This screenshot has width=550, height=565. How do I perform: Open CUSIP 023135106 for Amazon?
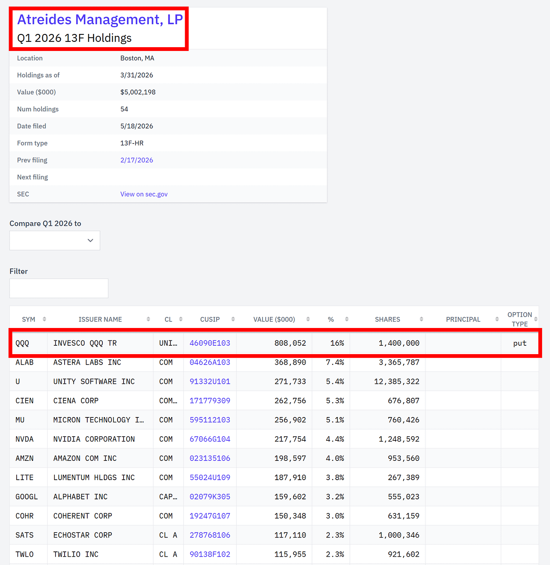pyautogui.click(x=210, y=459)
